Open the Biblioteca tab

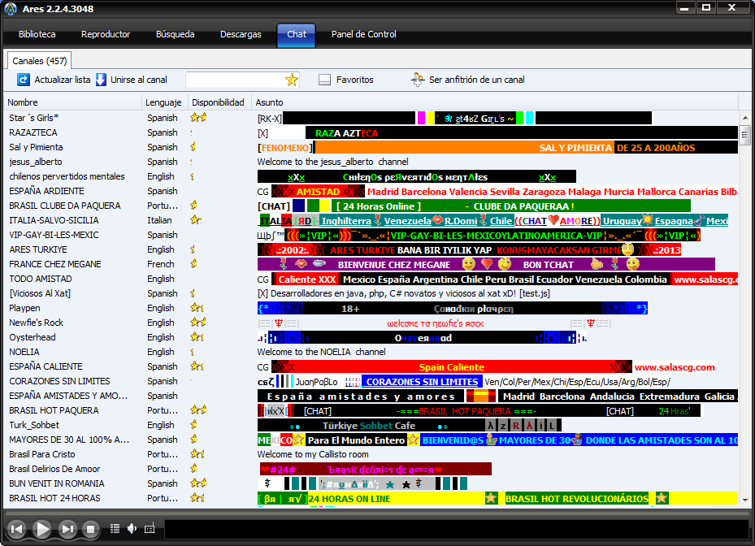(37, 34)
